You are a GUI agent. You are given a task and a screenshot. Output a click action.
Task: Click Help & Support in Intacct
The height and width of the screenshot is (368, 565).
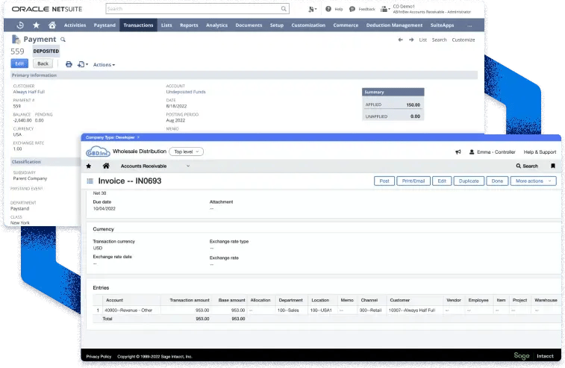click(x=540, y=152)
